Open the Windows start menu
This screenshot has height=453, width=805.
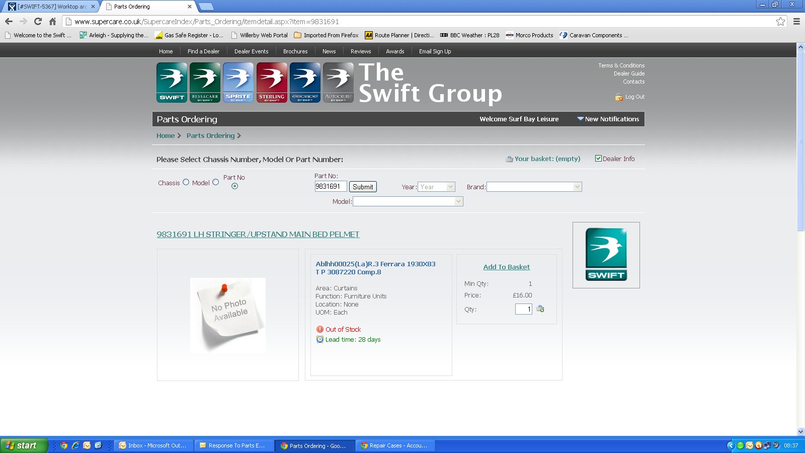click(24, 445)
